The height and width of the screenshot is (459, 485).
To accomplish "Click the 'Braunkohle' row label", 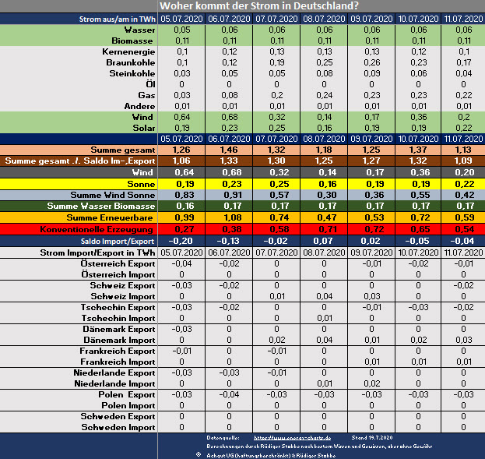I will tap(128, 62).
